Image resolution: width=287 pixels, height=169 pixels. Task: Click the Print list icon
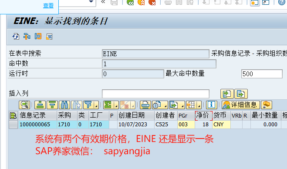[x=145, y=105]
